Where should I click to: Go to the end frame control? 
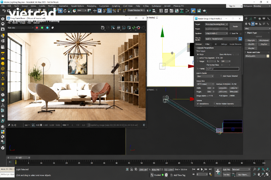click(210, 169)
